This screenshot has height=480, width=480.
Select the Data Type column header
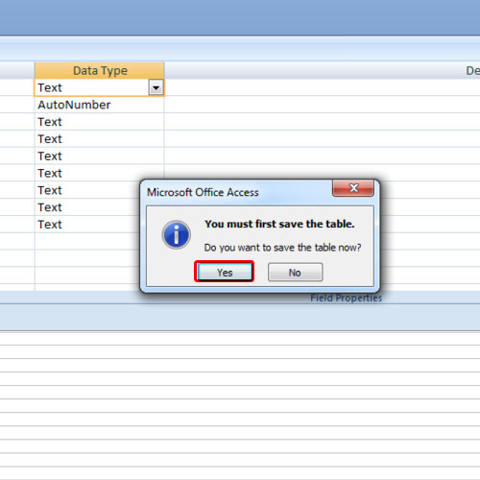click(100, 70)
